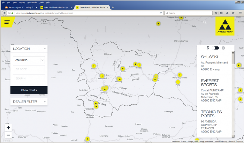Zoom in the map with plus button
Screen dimensions: 244x143
coord(8,128)
